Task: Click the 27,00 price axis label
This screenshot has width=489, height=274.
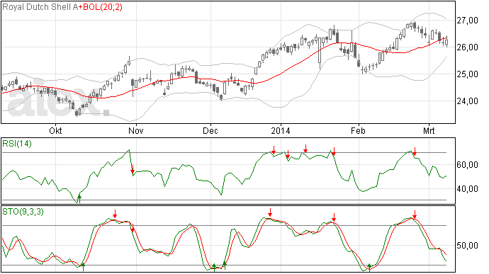Action: 467,21
